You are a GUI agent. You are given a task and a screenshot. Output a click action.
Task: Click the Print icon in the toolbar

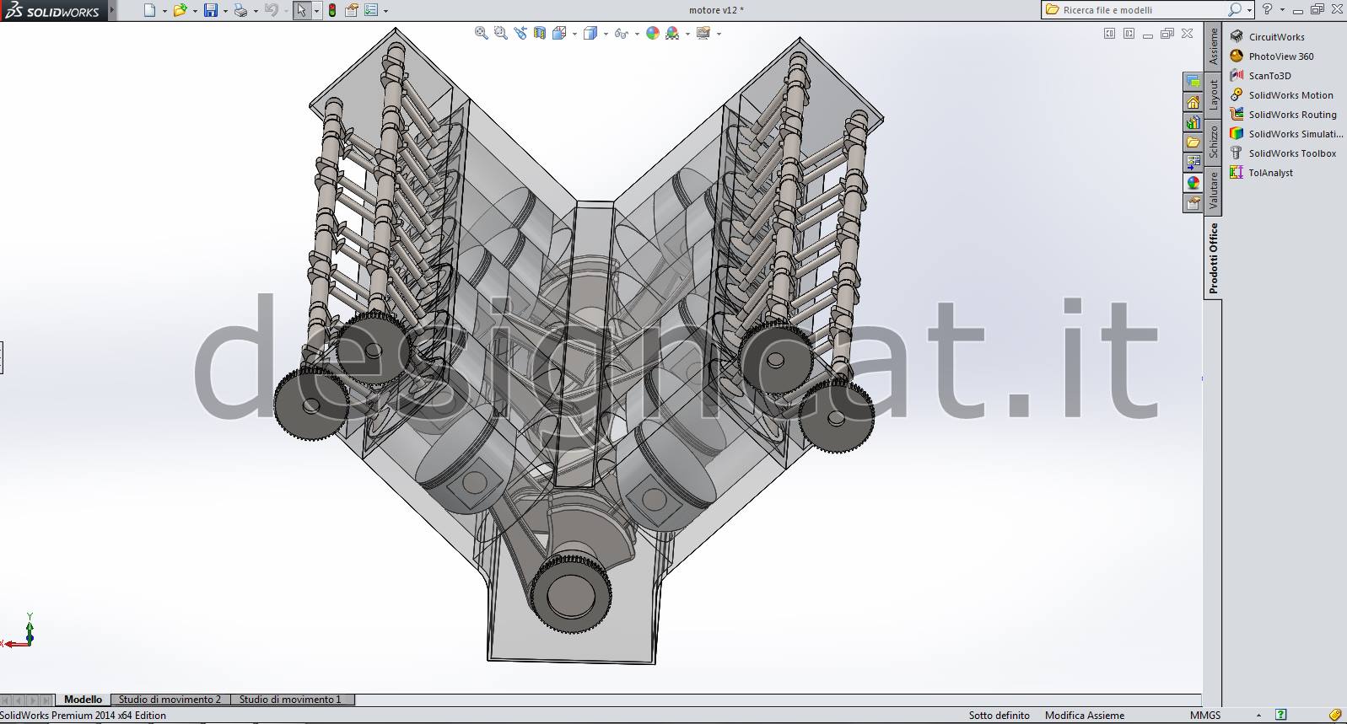pos(240,10)
